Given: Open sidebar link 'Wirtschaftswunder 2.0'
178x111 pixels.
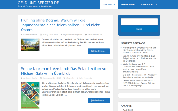Looking at the screenshot, I should coord(139,68).
